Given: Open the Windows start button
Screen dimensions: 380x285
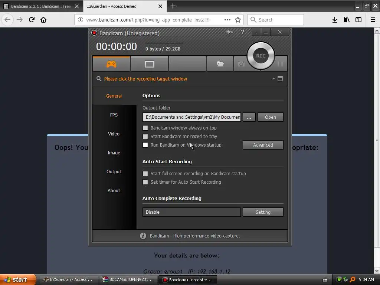Looking at the screenshot, I should (18, 279).
